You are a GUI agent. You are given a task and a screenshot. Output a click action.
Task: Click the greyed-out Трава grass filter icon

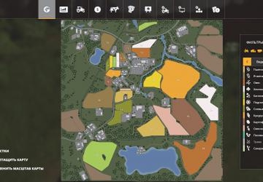pos(249,142)
